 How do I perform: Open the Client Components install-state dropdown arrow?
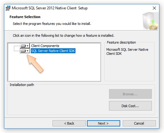[x=28, y=46]
